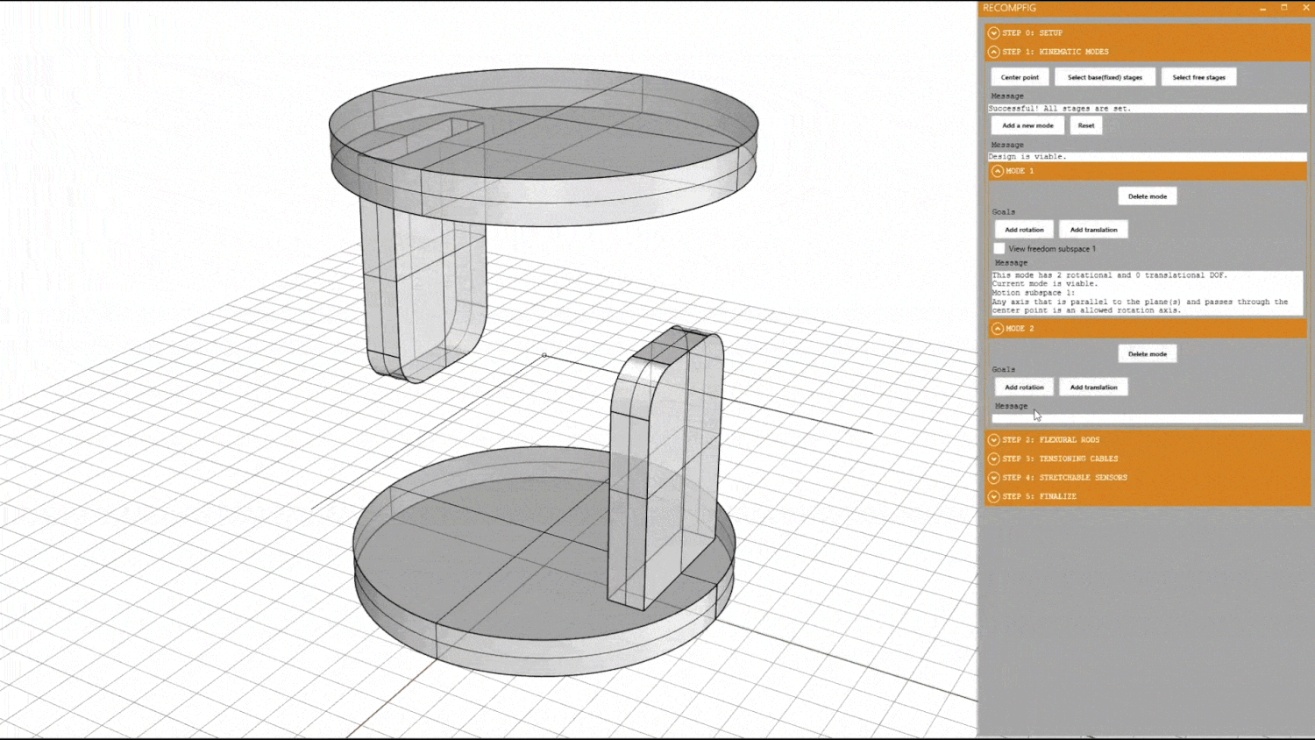Click Delete mode under MODE 1
This screenshot has height=740, width=1315.
click(1147, 196)
